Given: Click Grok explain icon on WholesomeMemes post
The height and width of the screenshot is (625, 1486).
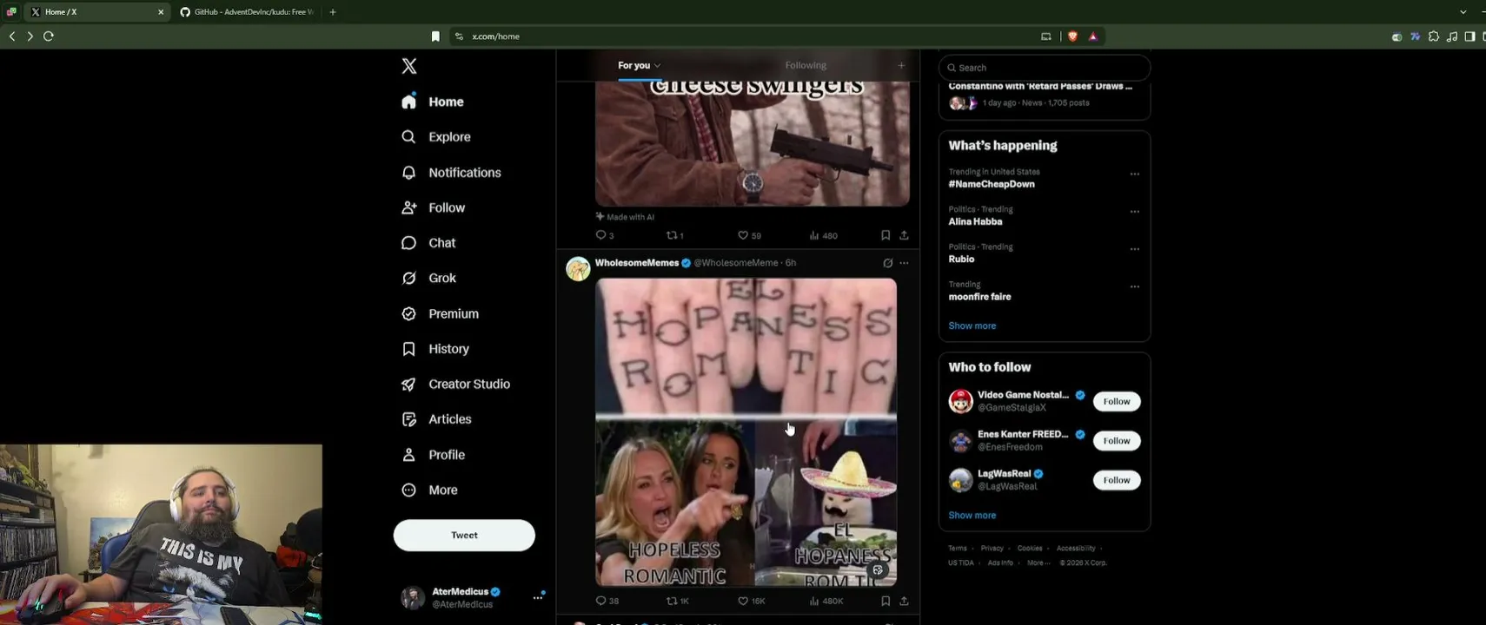Looking at the screenshot, I should pos(887,263).
